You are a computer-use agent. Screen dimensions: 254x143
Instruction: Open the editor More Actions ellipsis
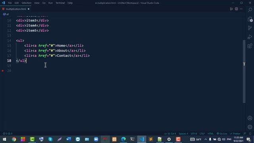(x=241, y=9)
